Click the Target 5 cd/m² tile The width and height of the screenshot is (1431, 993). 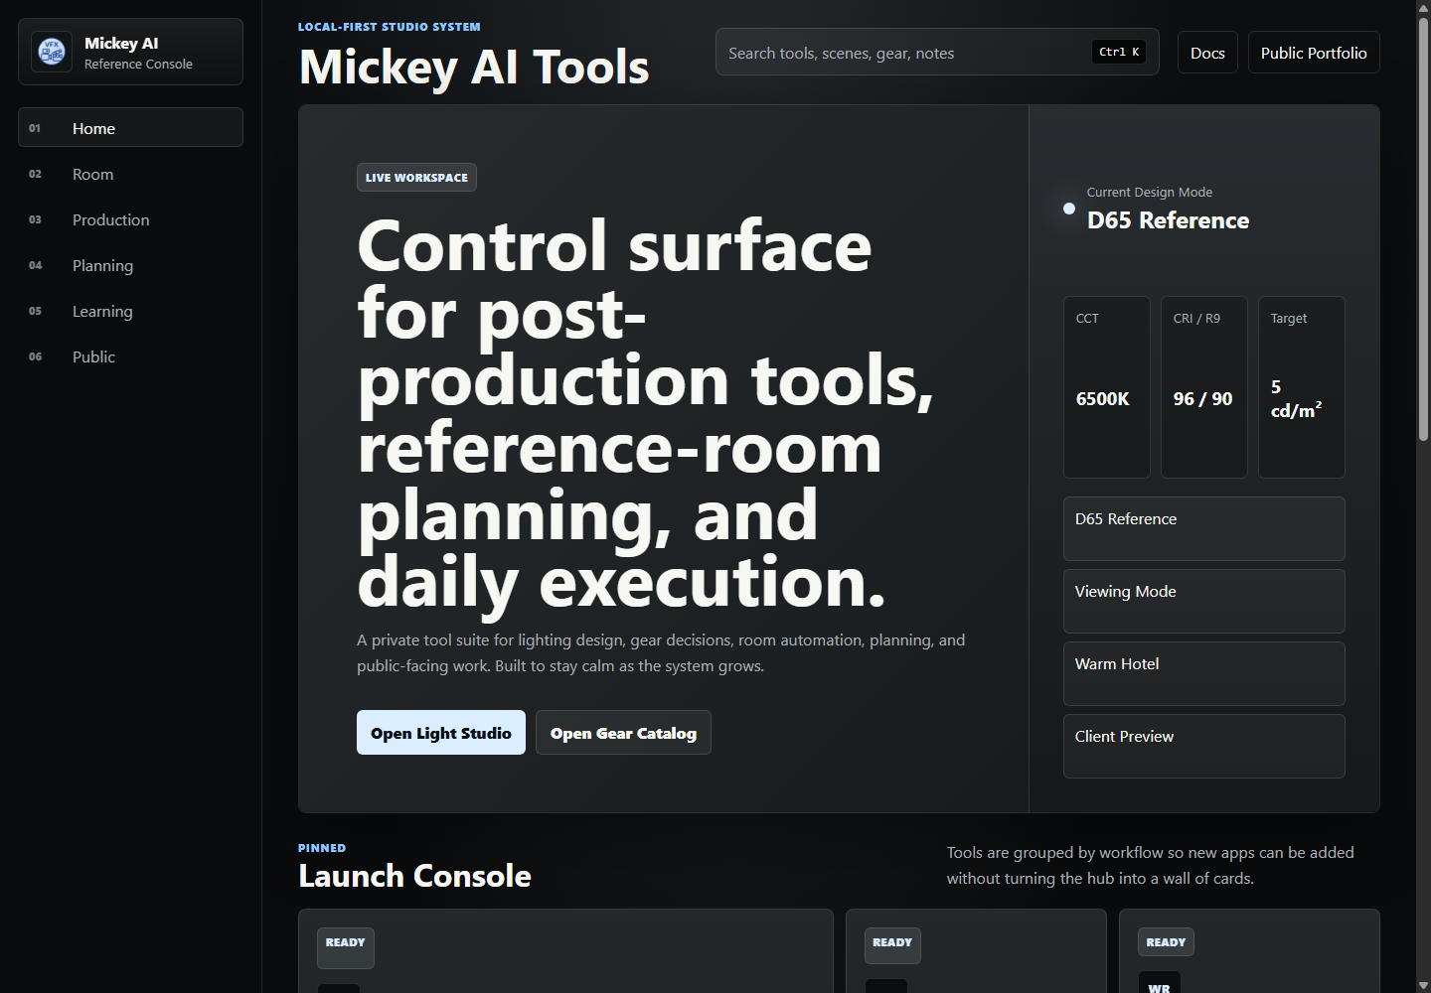point(1301,387)
